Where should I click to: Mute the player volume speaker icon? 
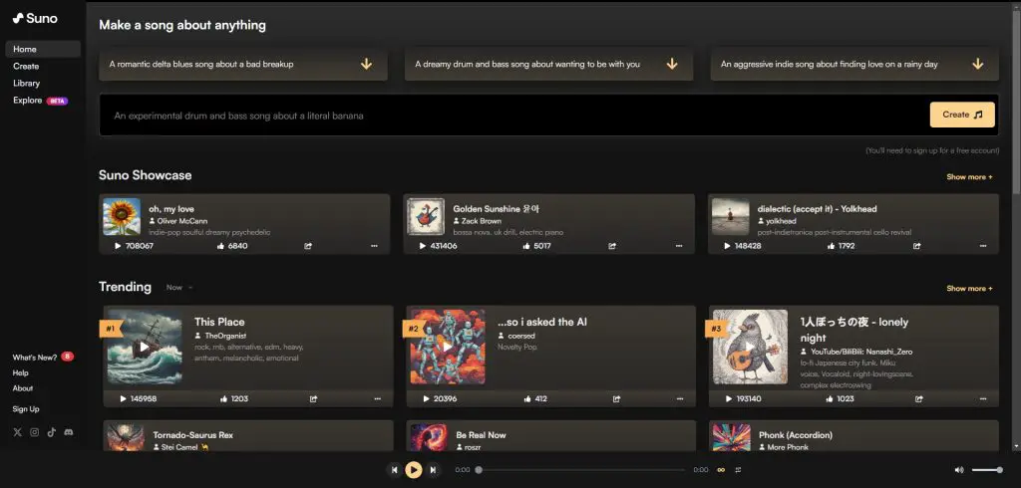(x=959, y=470)
